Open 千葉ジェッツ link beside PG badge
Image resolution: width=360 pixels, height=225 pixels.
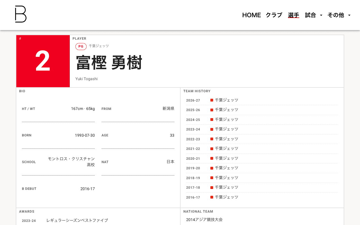99,46
